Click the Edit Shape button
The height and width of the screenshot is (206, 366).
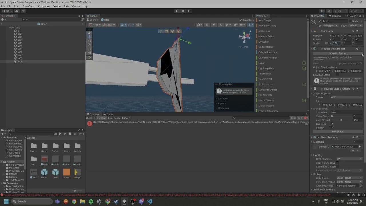pos(338,132)
